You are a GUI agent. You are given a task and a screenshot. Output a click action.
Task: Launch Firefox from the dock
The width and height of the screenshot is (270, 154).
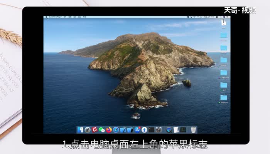click(109, 130)
